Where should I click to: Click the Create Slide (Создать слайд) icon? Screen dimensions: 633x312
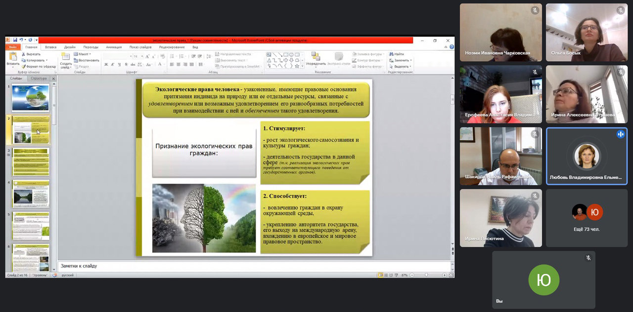pyautogui.click(x=65, y=57)
